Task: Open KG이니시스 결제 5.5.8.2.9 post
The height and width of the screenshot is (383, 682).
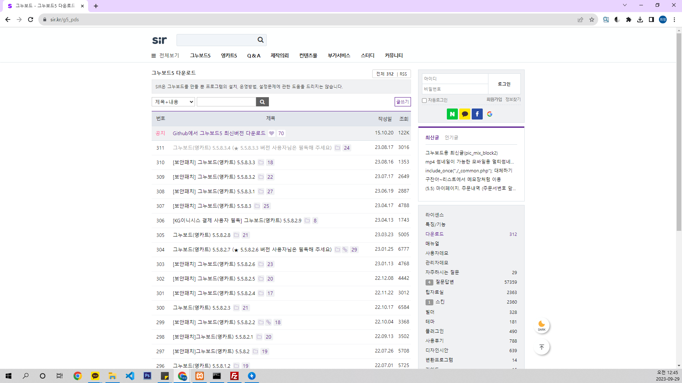Action: coord(237,221)
